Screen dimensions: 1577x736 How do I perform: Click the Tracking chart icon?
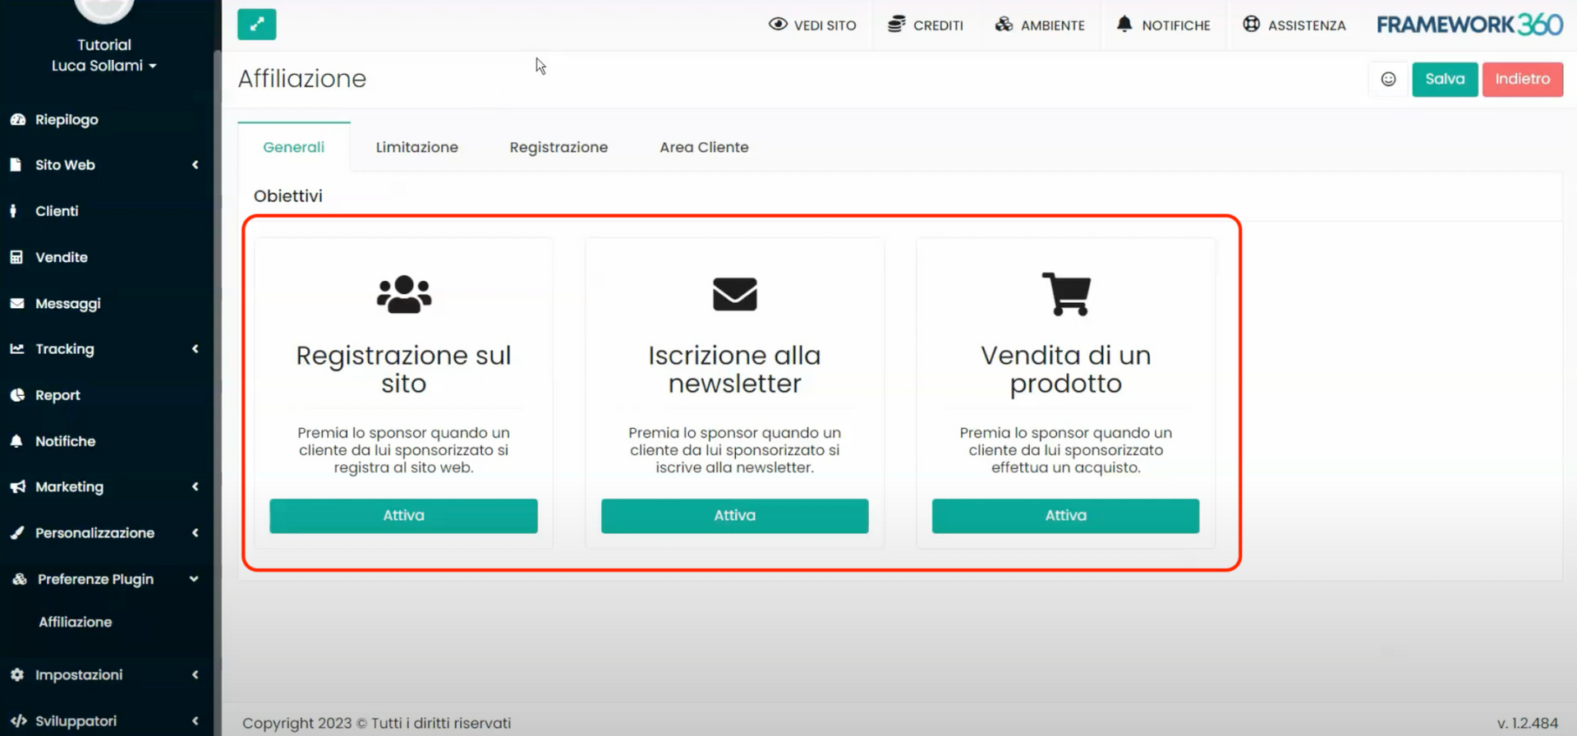(x=17, y=349)
